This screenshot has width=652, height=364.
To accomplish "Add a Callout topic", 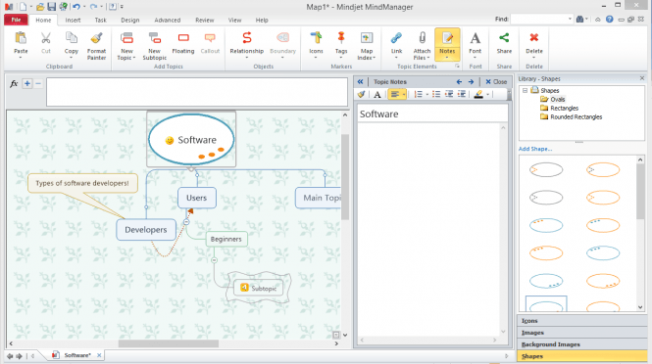I will click(210, 43).
